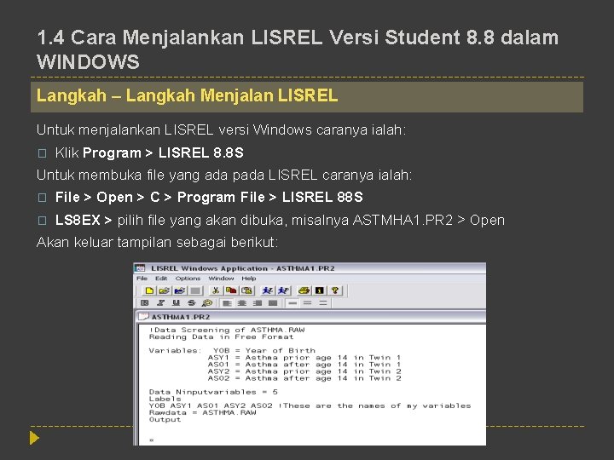Click 'YOB = Year of Birth' line

264,350
